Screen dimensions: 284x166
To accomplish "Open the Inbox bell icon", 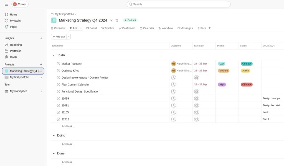I will tap(7, 27).
